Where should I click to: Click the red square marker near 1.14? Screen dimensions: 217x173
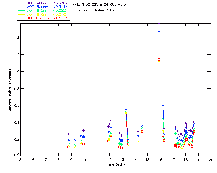click(x=159, y=60)
